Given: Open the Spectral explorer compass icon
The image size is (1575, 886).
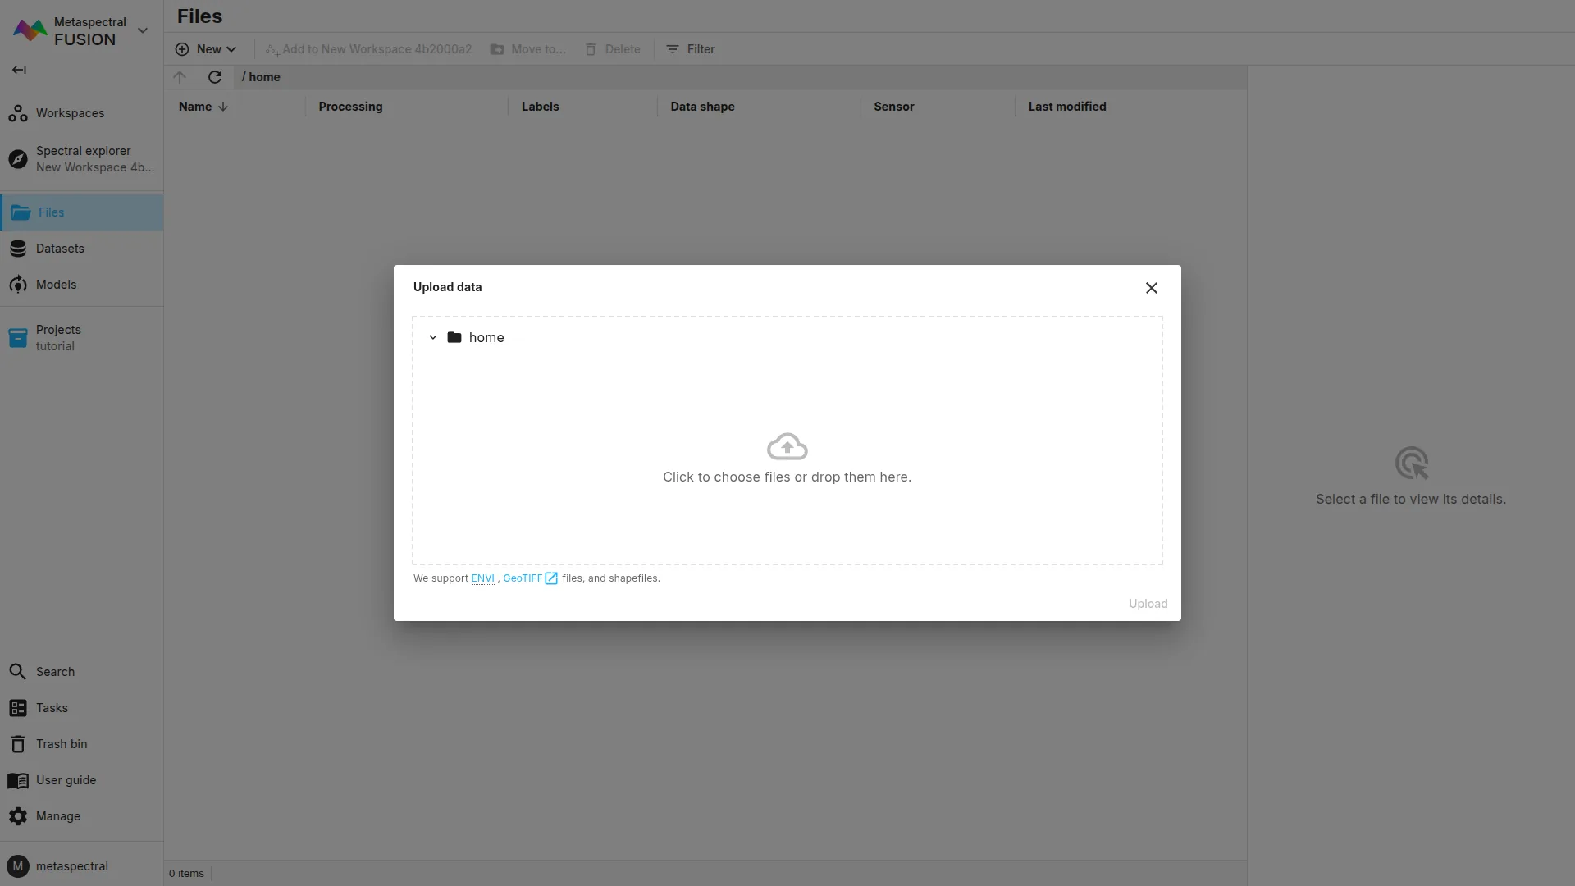Looking at the screenshot, I should coord(18,159).
